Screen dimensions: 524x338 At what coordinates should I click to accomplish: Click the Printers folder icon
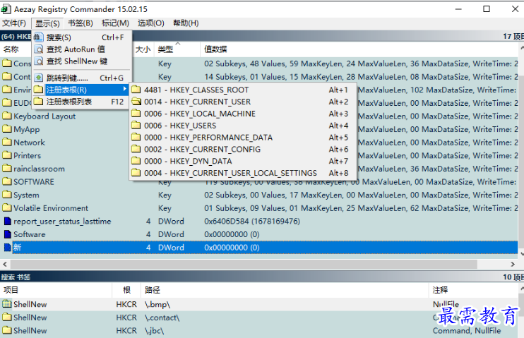[7, 155]
